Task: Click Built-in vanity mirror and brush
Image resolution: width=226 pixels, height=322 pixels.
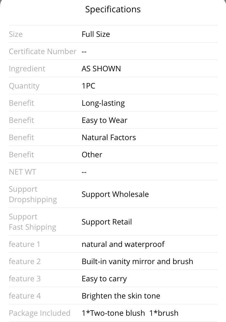Action: tap(137, 261)
